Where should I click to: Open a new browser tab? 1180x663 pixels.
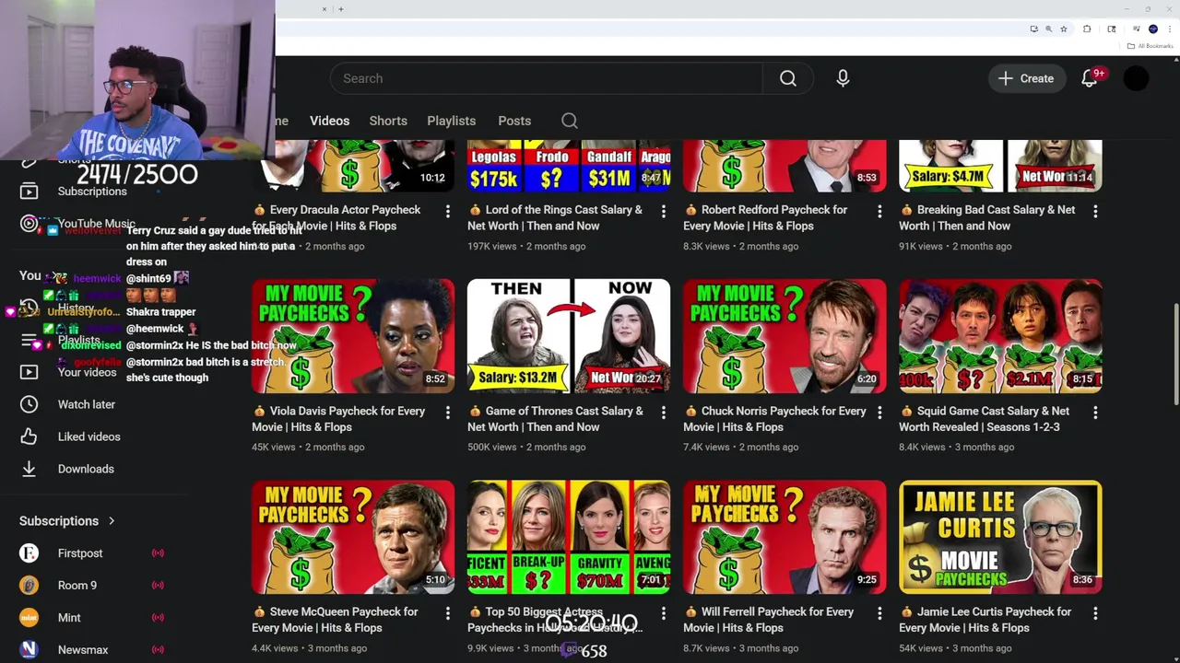click(341, 9)
